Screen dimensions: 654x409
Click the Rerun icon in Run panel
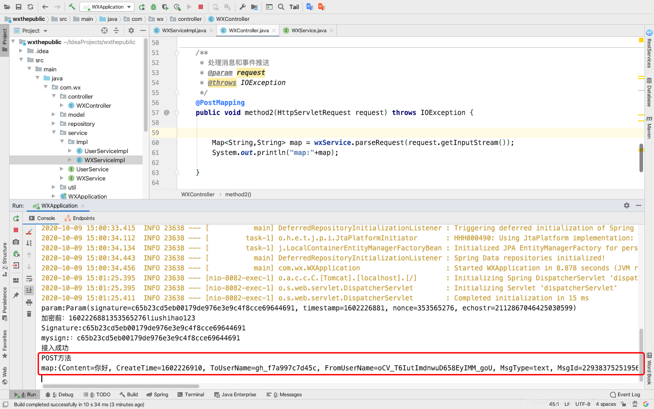(16, 219)
